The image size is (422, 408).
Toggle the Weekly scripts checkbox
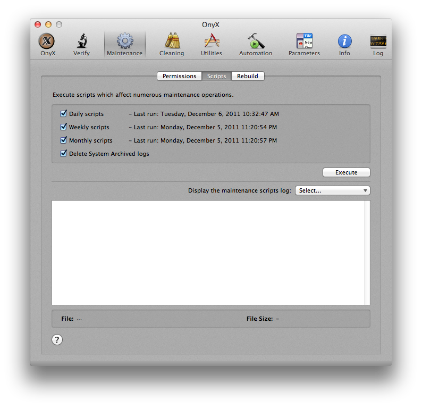tap(64, 127)
